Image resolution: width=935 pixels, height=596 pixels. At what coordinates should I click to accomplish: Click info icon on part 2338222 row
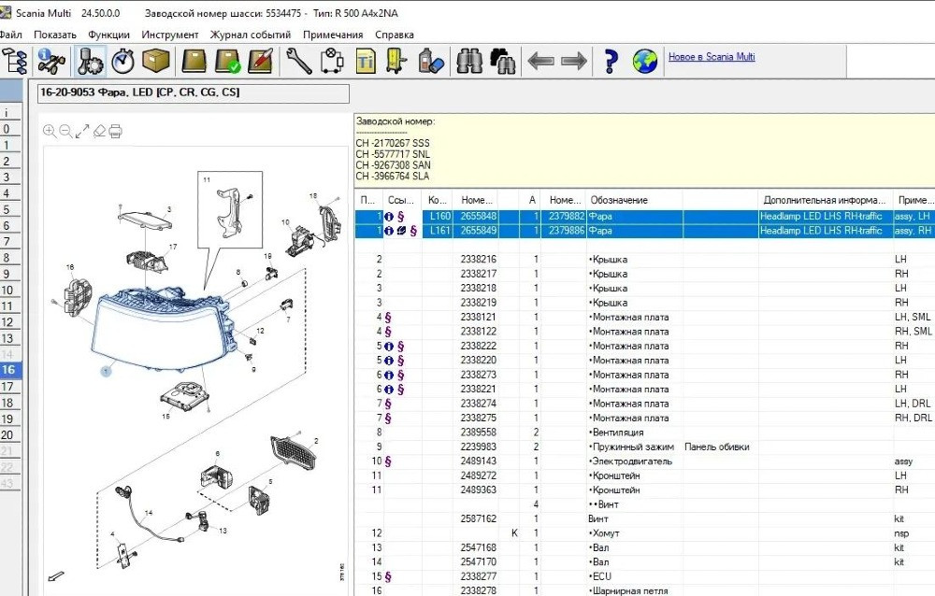pos(389,347)
